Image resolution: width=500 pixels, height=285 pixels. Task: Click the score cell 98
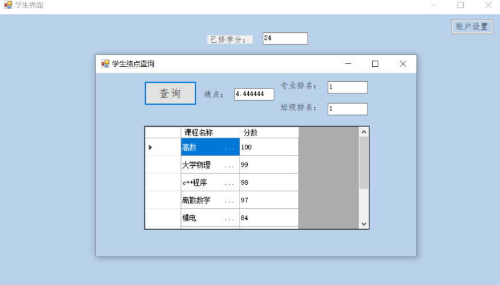[269, 183]
